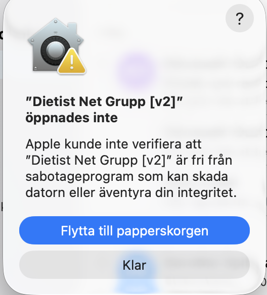Click the exclamation mark inside the triangle
The height and width of the screenshot is (295, 267).
(x=72, y=63)
